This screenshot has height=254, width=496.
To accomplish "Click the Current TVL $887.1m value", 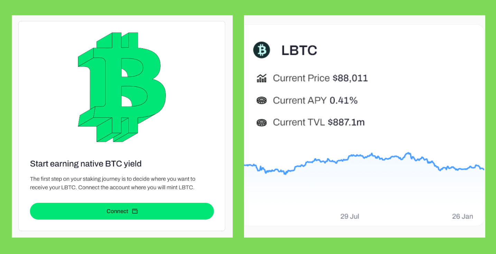I will pyautogui.click(x=319, y=122).
